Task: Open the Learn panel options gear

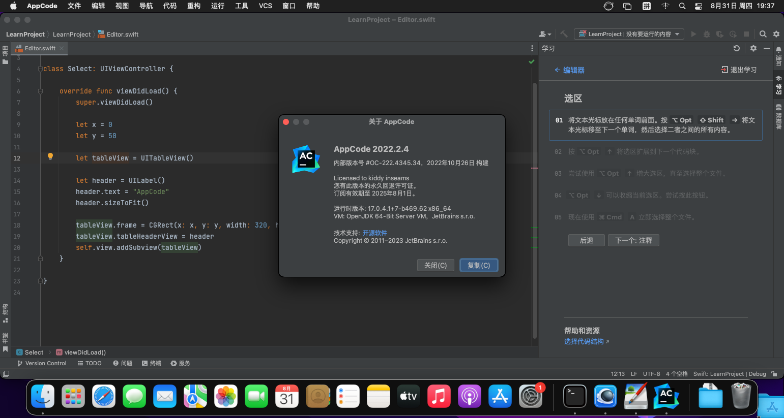Action: pos(753,48)
